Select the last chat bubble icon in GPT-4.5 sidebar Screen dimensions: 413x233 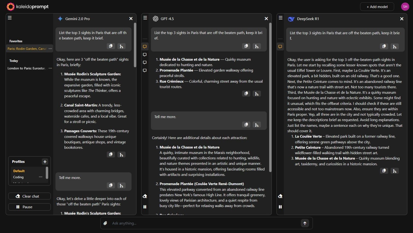click(145, 70)
